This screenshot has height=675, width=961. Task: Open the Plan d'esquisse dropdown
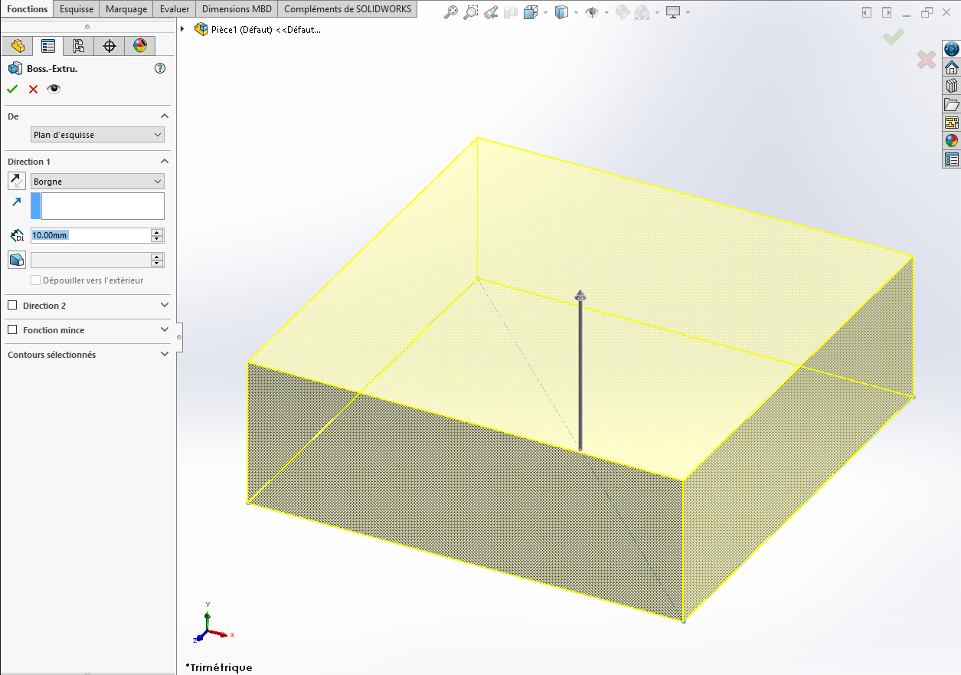pyautogui.click(x=97, y=135)
